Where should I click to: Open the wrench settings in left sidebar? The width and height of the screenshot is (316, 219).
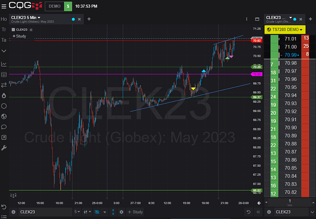[x=4, y=148]
